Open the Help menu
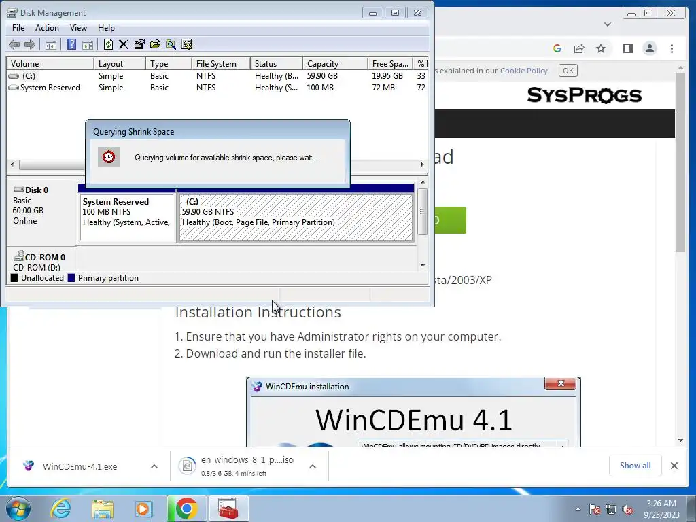Screen dimensions: 696x522 [x=106, y=27]
